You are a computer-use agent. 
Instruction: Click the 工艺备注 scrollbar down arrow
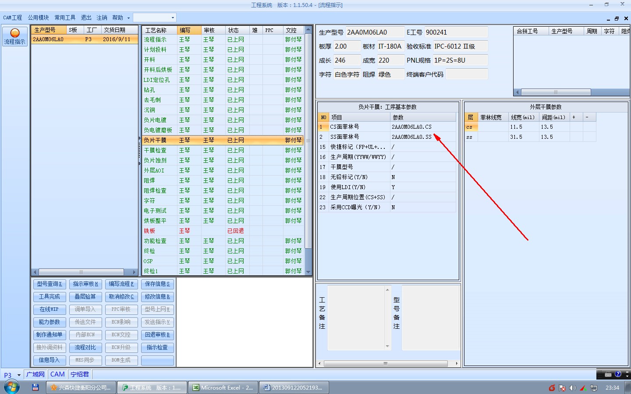pos(387,347)
